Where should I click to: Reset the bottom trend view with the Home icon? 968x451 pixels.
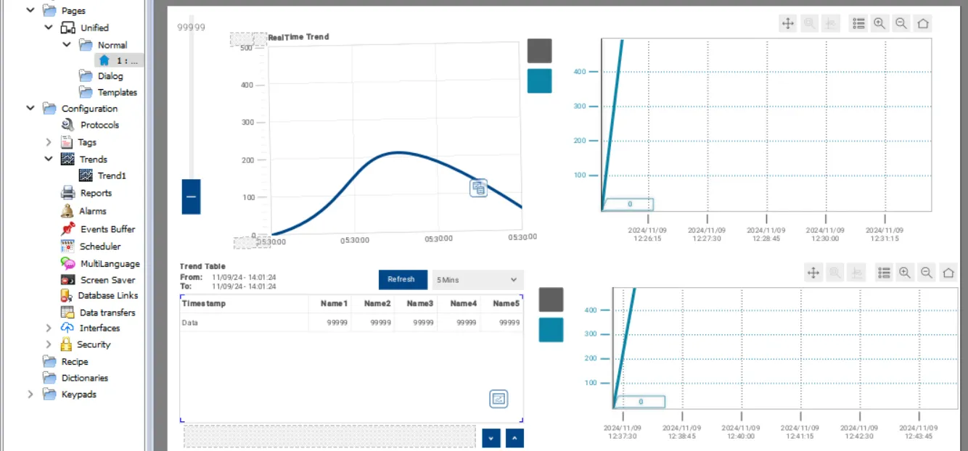(948, 273)
